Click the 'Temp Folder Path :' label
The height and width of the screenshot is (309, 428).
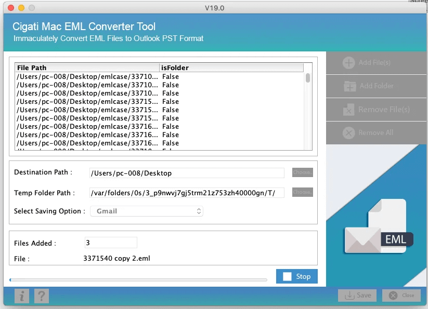coord(44,193)
